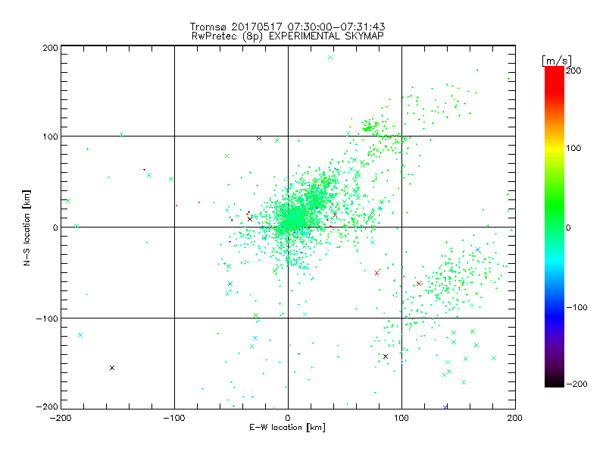Click the blue X marker near x=167, y=-25
Screen dimensions: 606x455
click(478, 249)
